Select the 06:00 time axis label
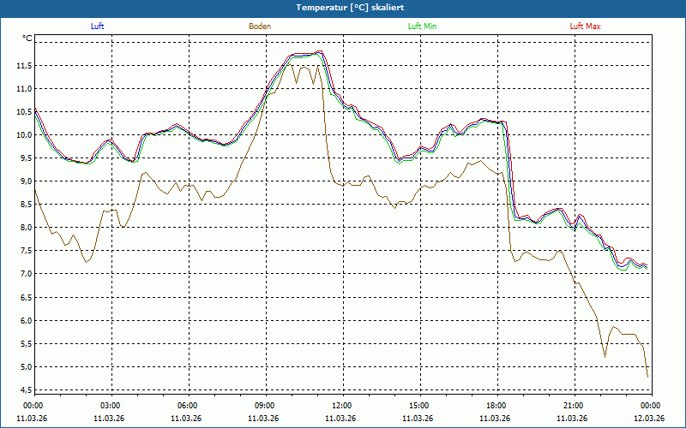Image resolution: width=686 pixels, height=428 pixels. click(x=188, y=406)
